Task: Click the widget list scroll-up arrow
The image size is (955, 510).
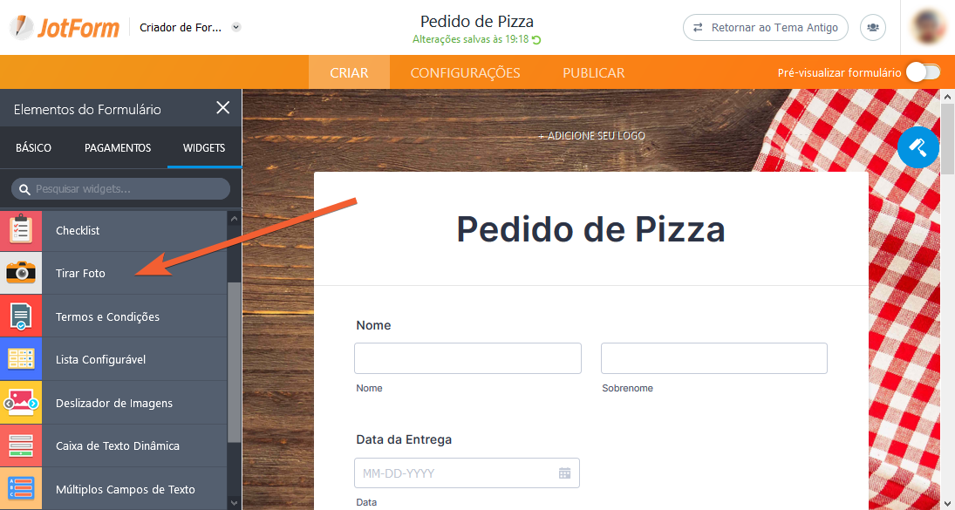Action: click(x=234, y=217)
